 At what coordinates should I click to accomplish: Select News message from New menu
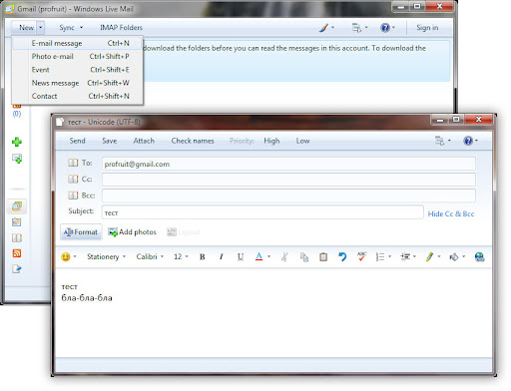coord(78,83)
